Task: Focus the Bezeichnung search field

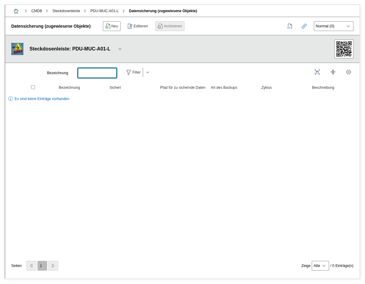Action: click(97, 73)
